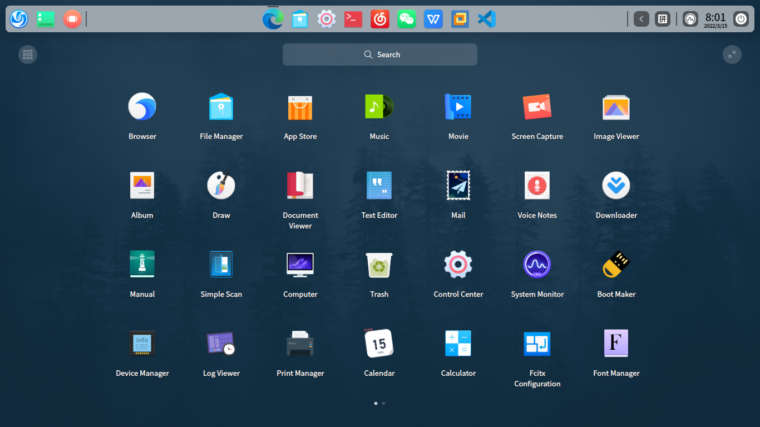Open settings gear in the dock

(327, 19)
